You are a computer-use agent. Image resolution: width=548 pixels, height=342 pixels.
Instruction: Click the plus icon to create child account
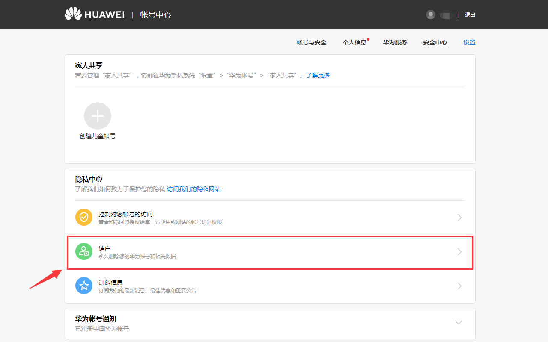pos(98,116)
